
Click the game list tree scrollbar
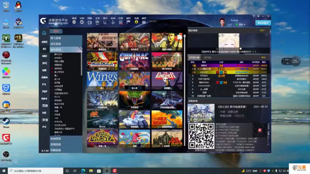(x=81, y=64)
